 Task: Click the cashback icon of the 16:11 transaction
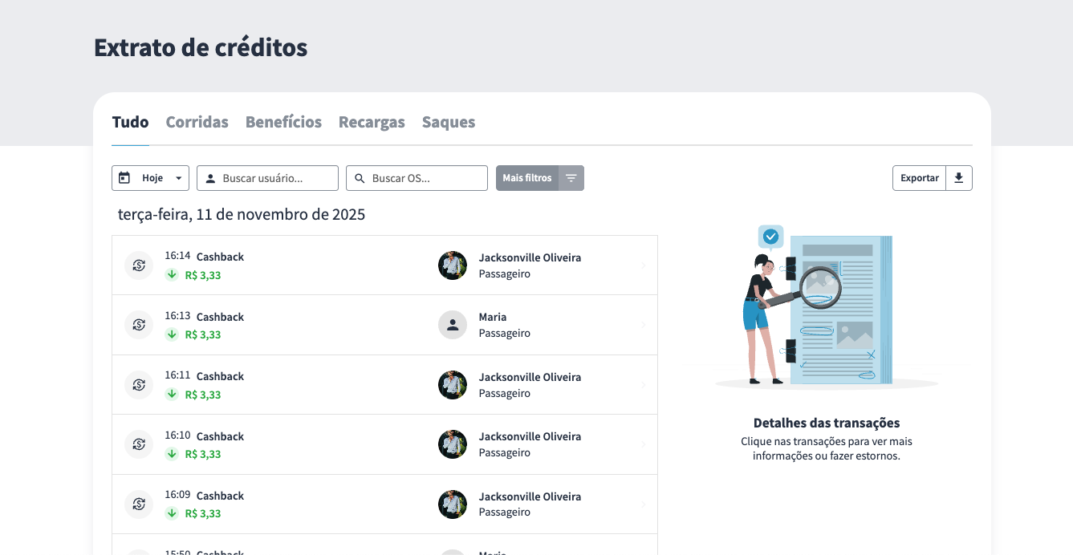coord(139,385)
